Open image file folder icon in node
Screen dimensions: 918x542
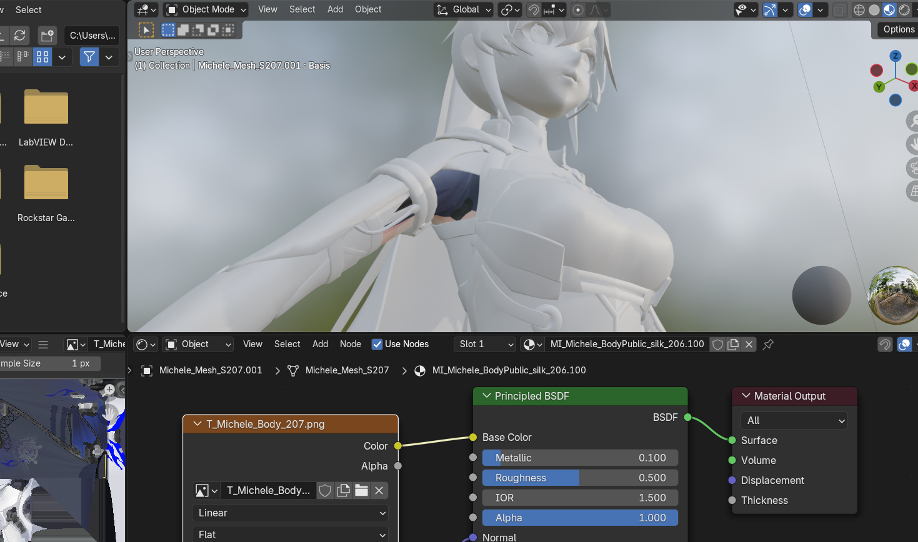tap(361, 491)
